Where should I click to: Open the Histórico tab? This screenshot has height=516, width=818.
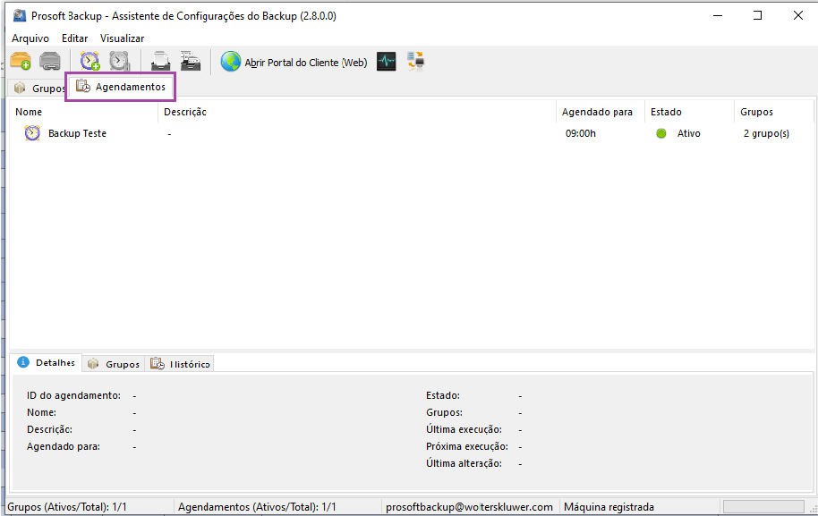pyautogui.click(x=180, y=364)
